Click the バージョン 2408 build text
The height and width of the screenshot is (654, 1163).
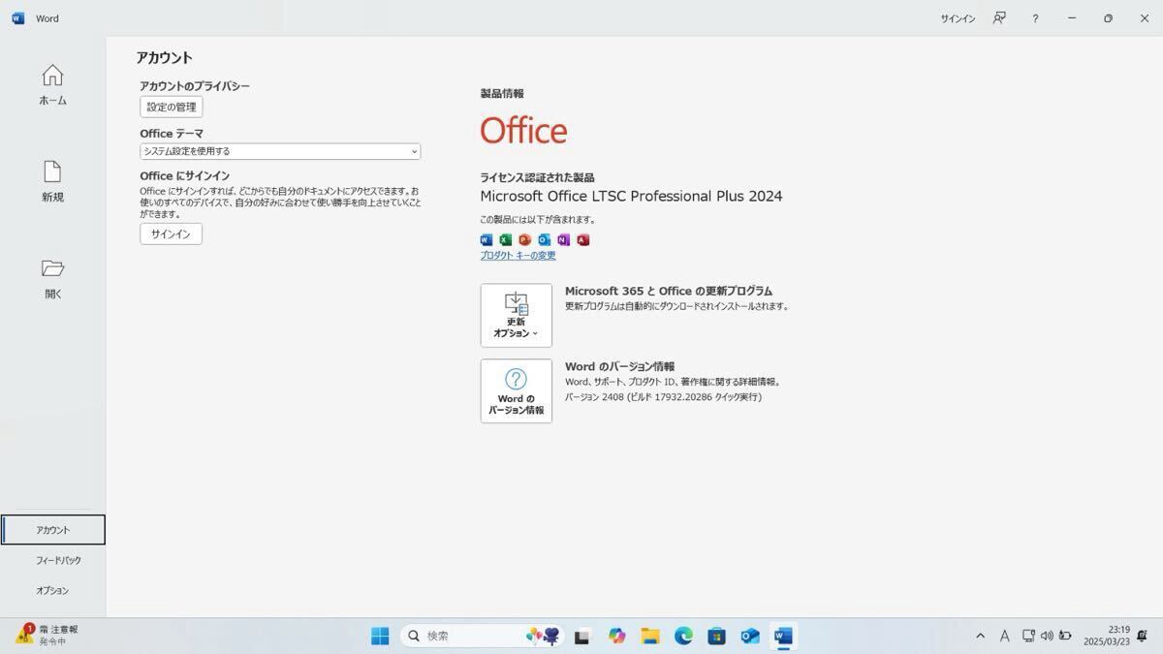[x=664, y=397]
